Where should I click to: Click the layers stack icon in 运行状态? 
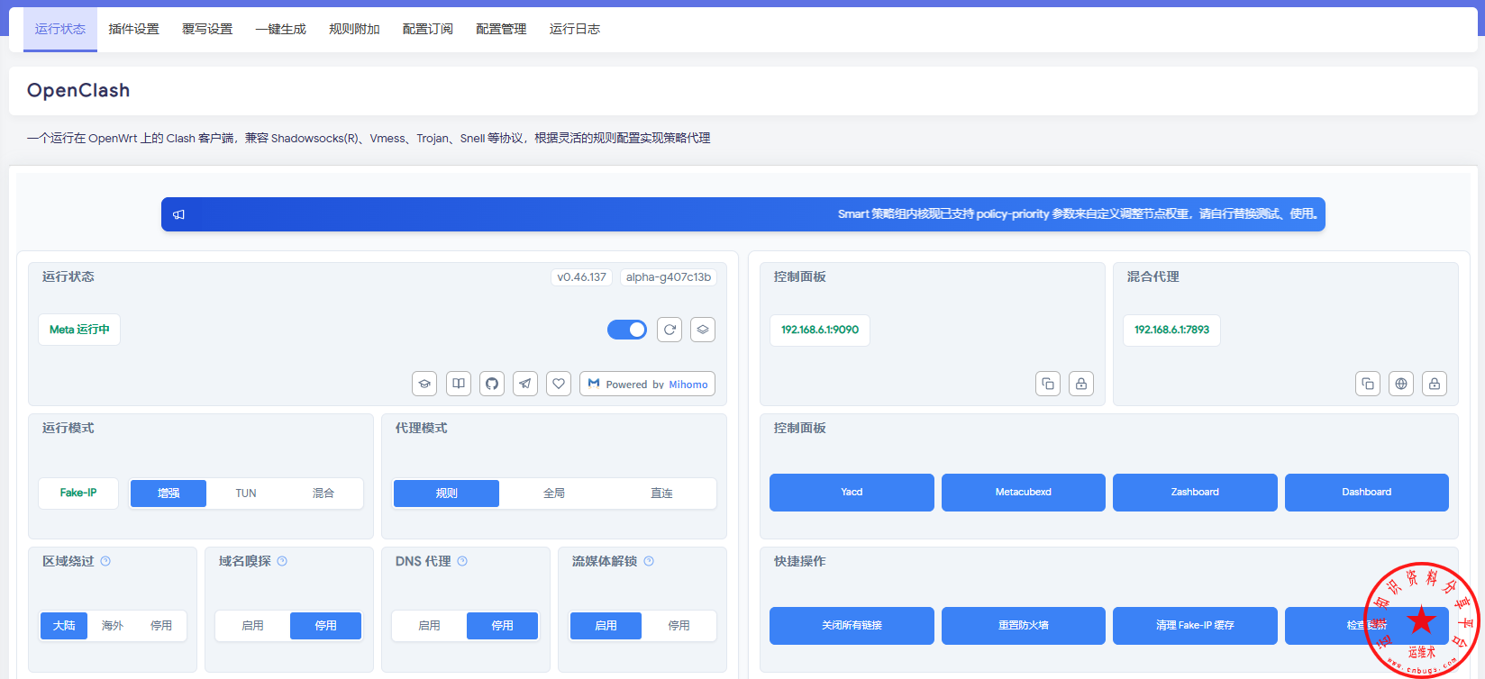coord(703,330)
